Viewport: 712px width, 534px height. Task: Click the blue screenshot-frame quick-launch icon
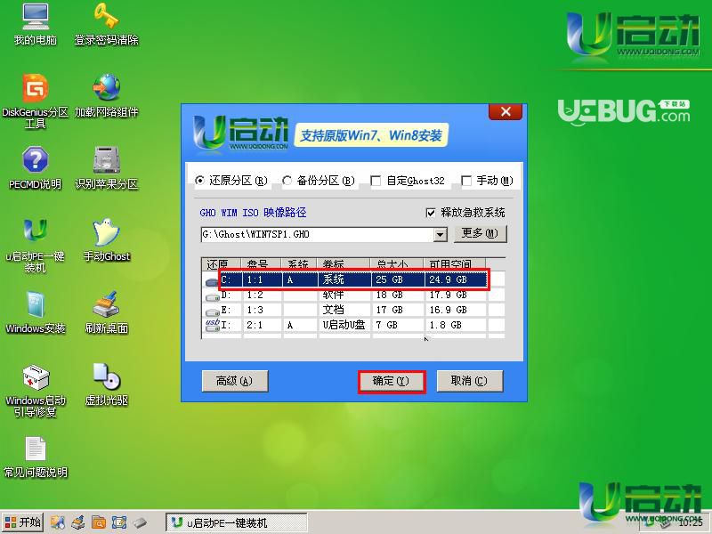[119, 522]
